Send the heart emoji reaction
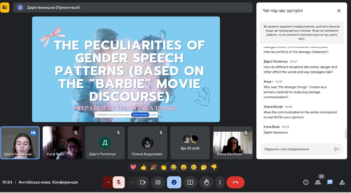The height and width of the screenshot is (193, 351). click(133, 167)
